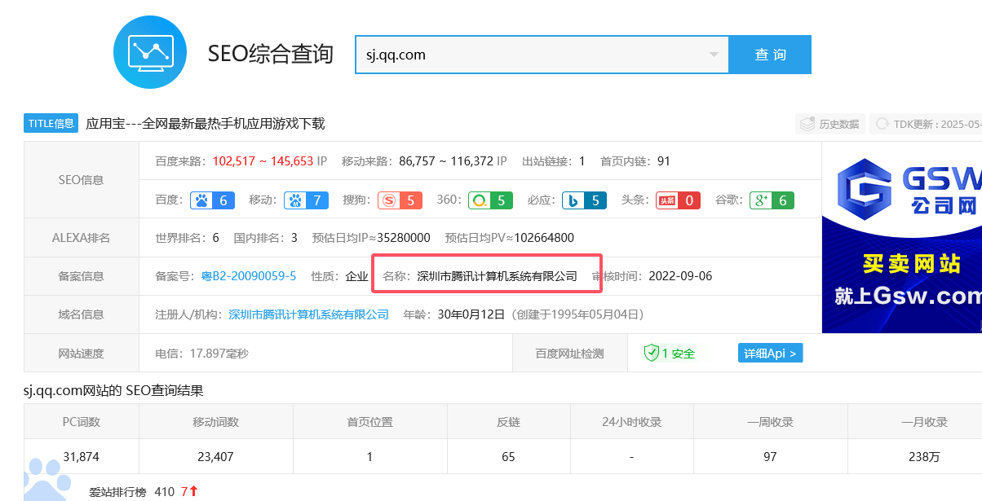This screenshot has width=982, height=501.
Task: Click the 360 weight 5 badge
Action: [x=491, y=200]
